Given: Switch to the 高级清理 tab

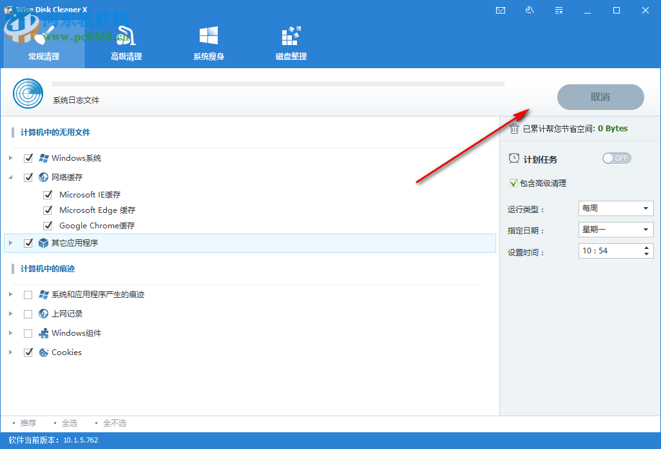Looking at the screenshot, I should 126,43.
